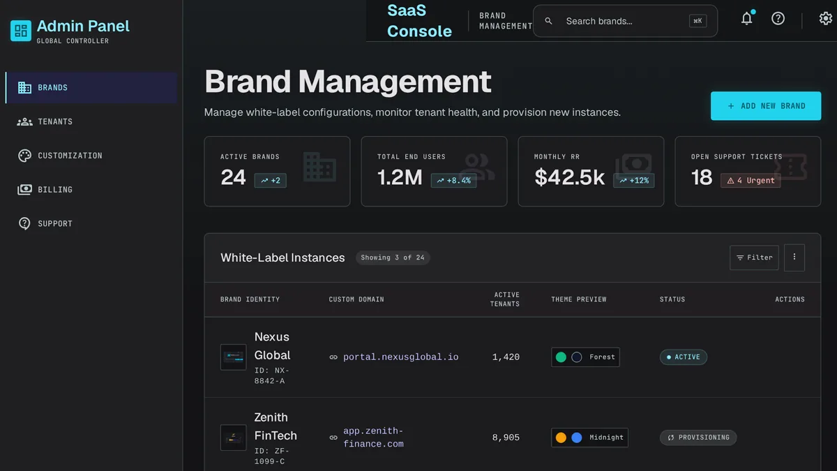
Task: Open the portal.nexusglobal.io domain link
Action: 401,357
